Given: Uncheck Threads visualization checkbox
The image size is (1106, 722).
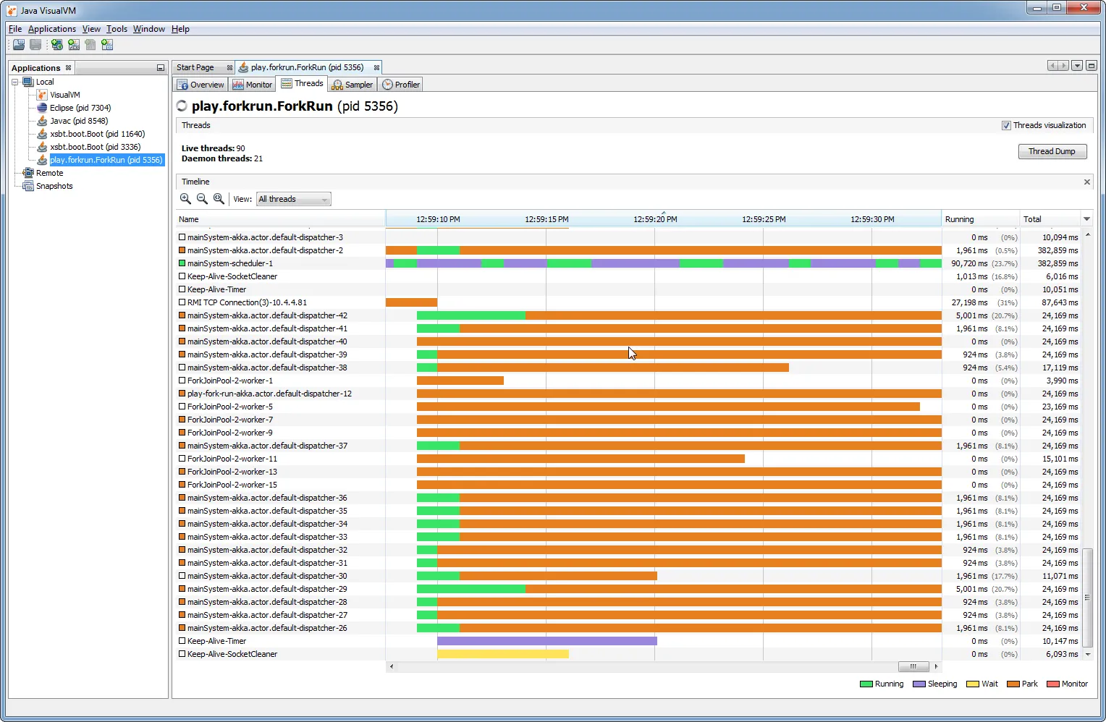Looking at the screenshot, I should [x=1006, y=125].
